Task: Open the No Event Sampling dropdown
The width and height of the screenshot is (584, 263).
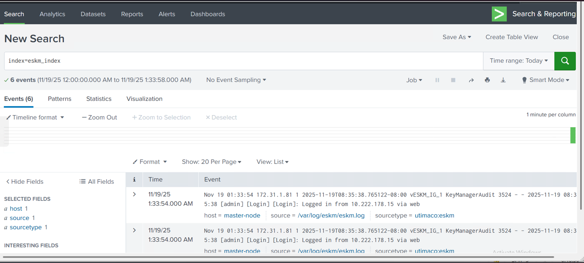Action: 236,80
